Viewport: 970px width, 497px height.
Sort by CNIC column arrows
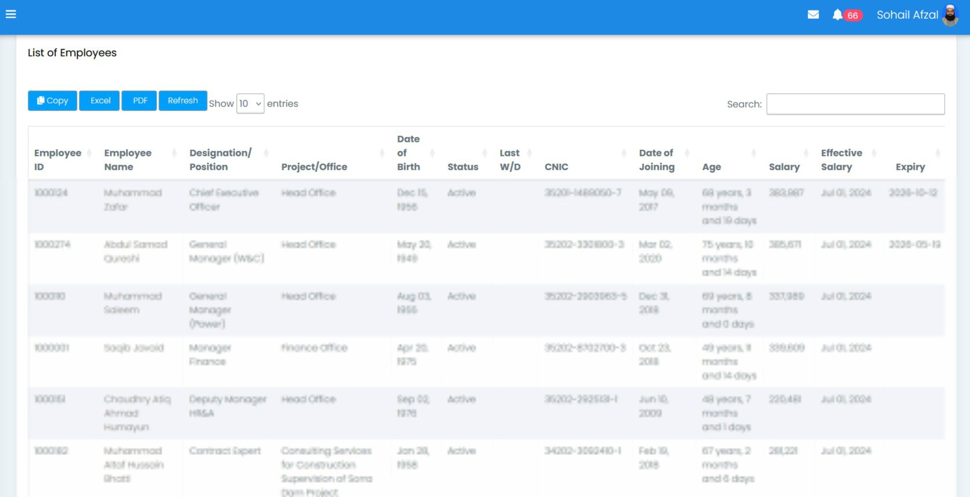pyautogui.click(x=624, y=153)
